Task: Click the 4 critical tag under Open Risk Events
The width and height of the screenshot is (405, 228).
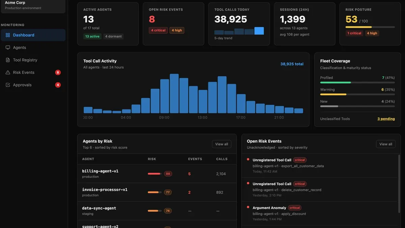Action: click(x=158, y=30)
